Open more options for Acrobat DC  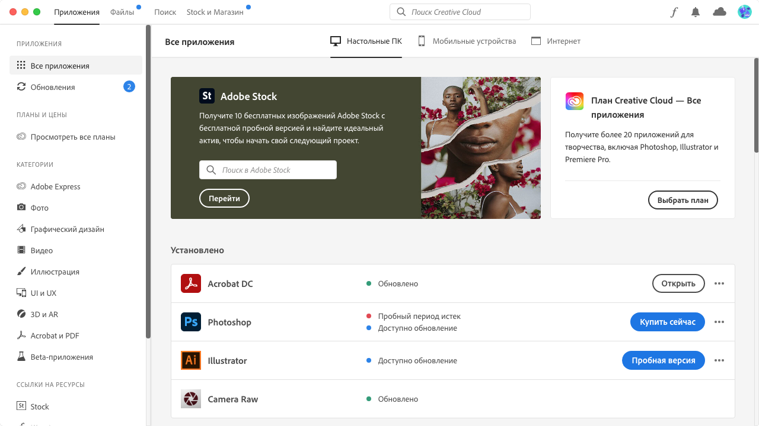click(x=719, y=283)
